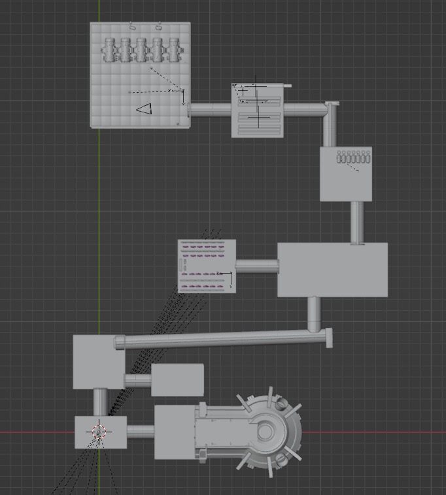Image resolution: width=446 pixels, height=495 pixels.
Task: Select the long slanted horizontal pipe
Action: click(x=221, y=339)
